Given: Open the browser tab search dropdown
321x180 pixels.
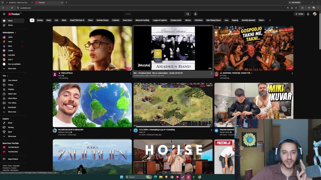Looking at the screenshot, I should coord(3,2).
